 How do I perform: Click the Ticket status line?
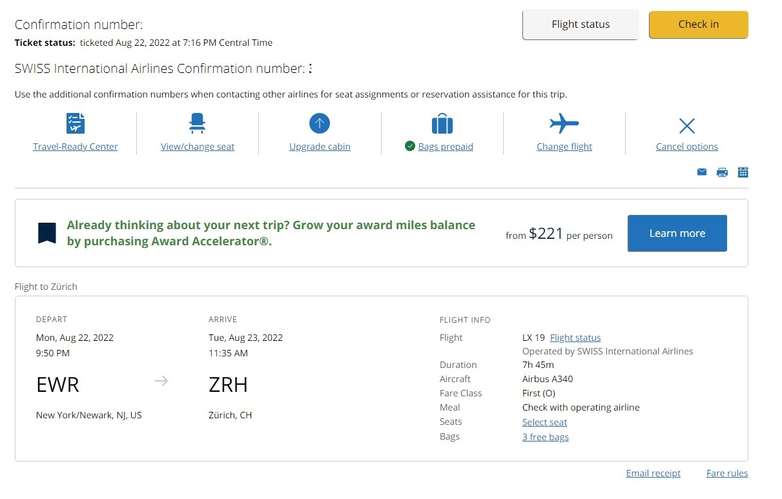coord(143,43)
